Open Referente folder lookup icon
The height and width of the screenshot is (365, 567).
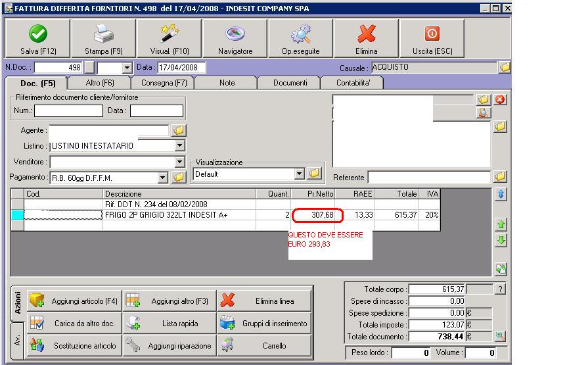click(x=500, y=177)
